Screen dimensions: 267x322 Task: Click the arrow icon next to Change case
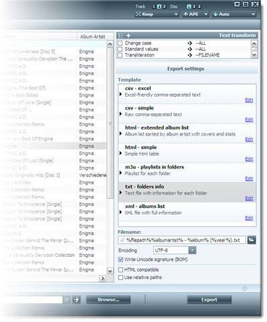190,43
